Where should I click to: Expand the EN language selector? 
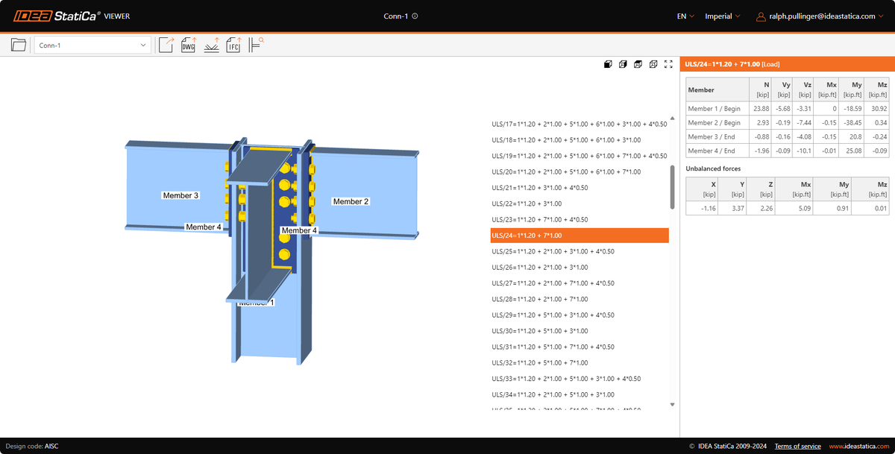click(685, 16)
